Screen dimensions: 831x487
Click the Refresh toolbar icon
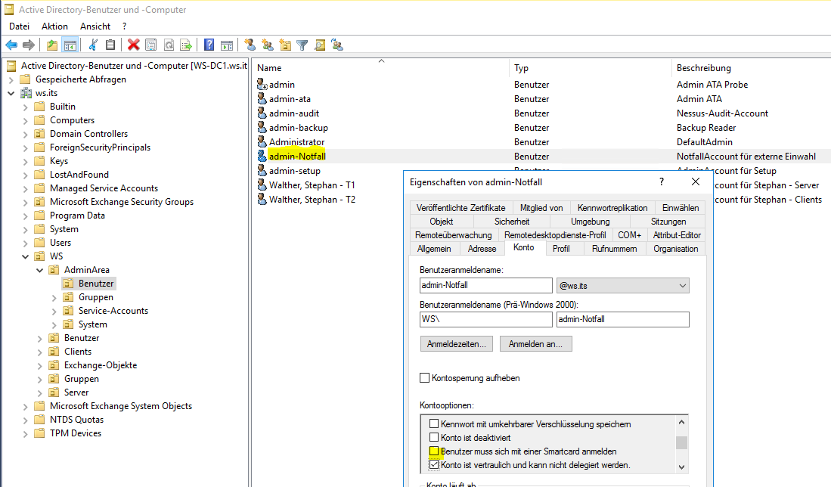tap(169, 45)
